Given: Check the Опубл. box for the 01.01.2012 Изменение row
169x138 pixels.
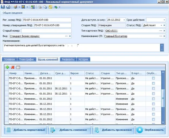Looking at the screenshot, I should click(153, 99).
